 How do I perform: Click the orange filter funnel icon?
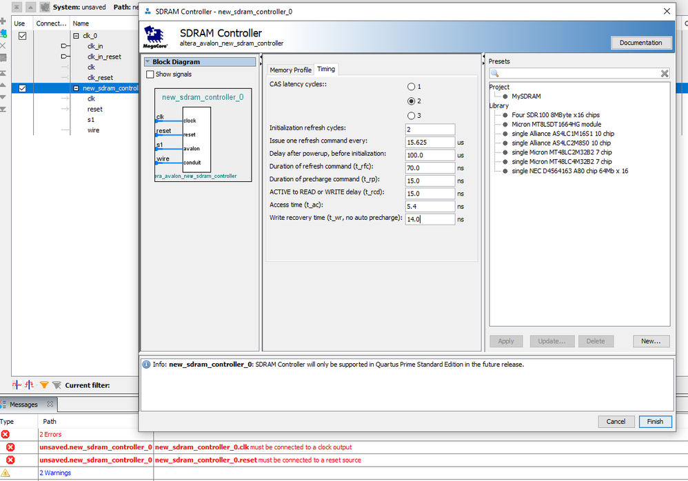(44, 385)
